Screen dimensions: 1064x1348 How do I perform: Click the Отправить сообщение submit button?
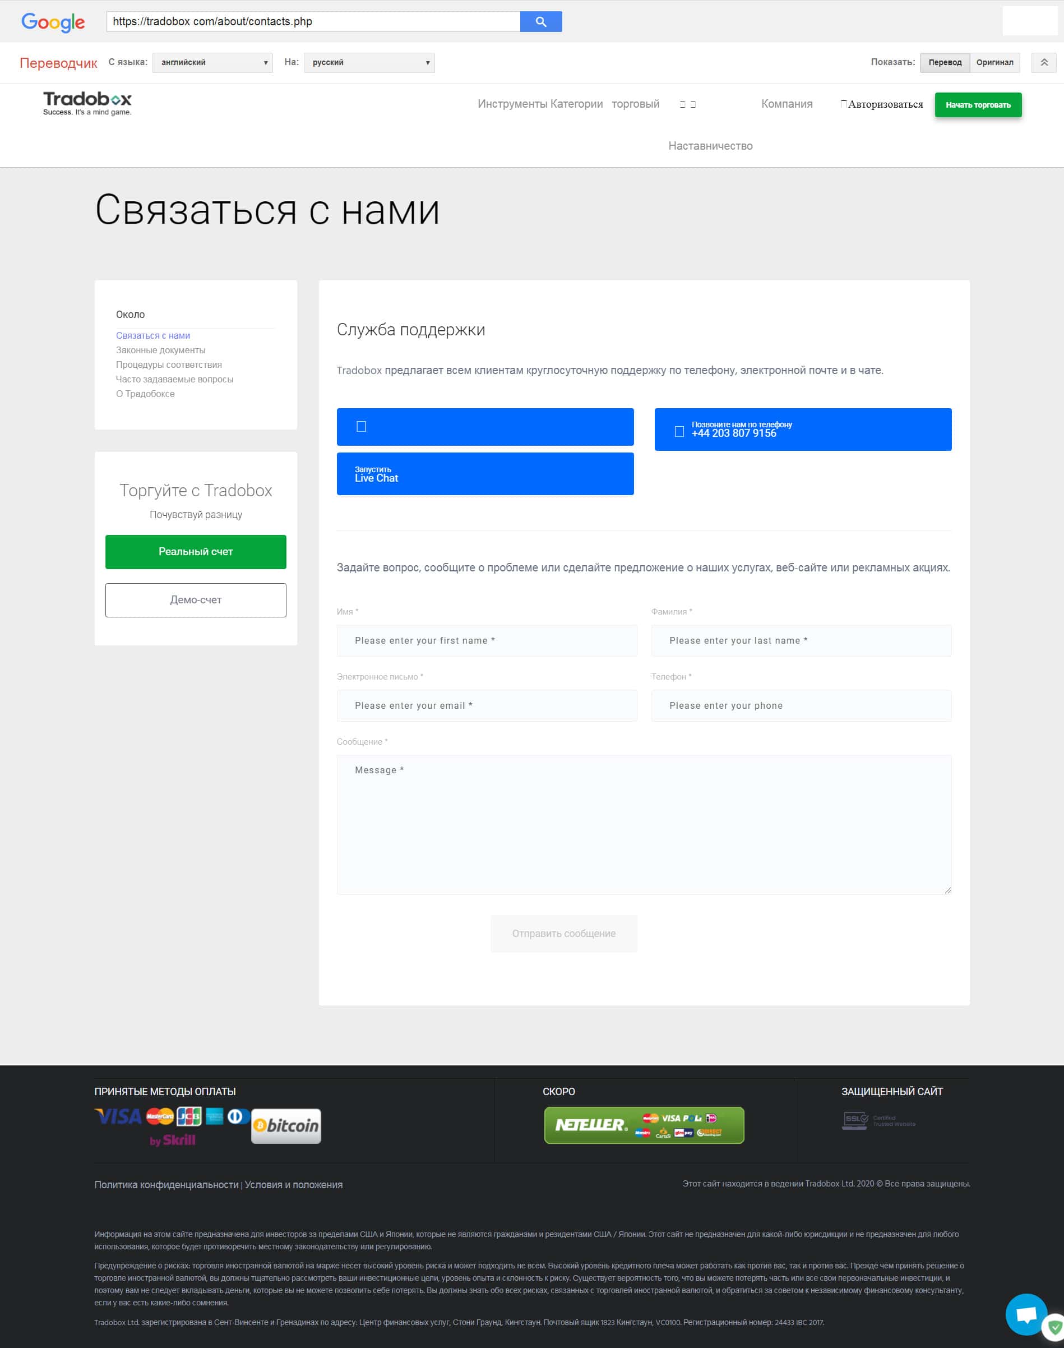coord(564,934)
